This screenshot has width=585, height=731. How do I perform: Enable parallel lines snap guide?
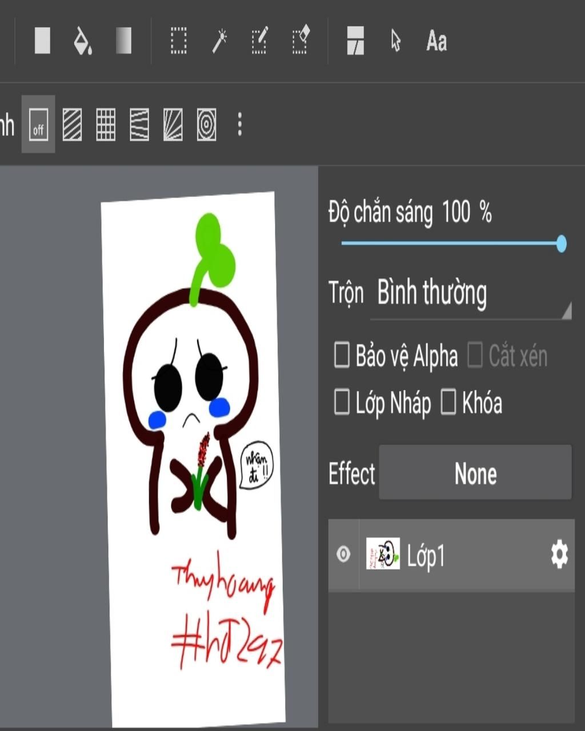point(72,124)
